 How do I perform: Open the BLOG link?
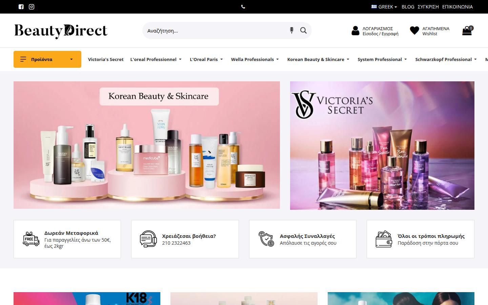point(408,7)
